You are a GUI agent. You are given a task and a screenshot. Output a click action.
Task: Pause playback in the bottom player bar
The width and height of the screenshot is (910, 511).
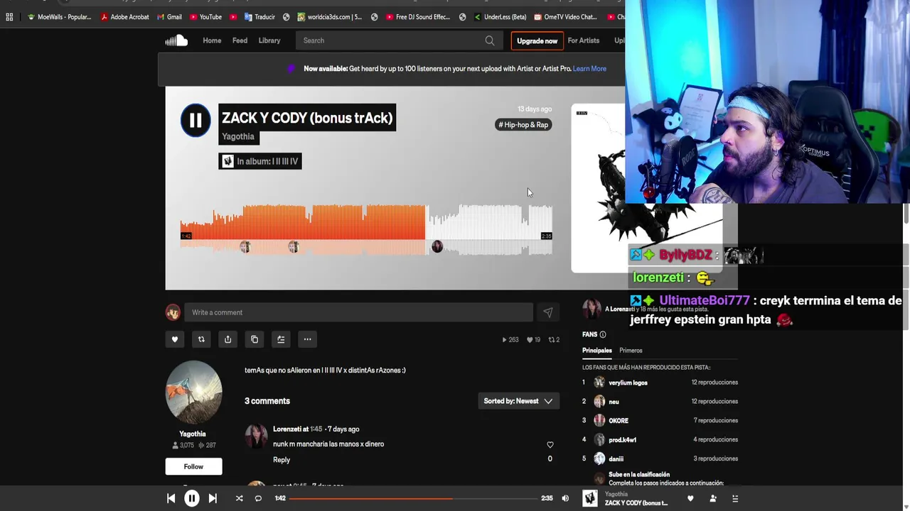point(192,498)
